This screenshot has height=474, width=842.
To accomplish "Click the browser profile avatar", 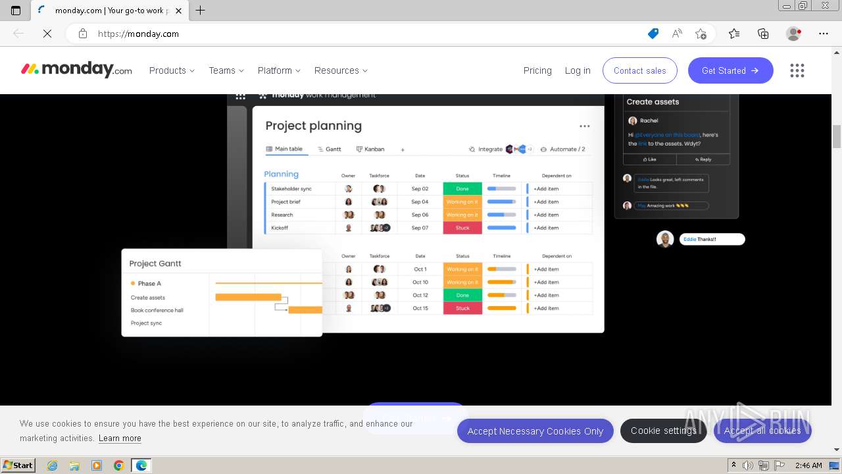I will pyautogui.click(x=794, y=34).
